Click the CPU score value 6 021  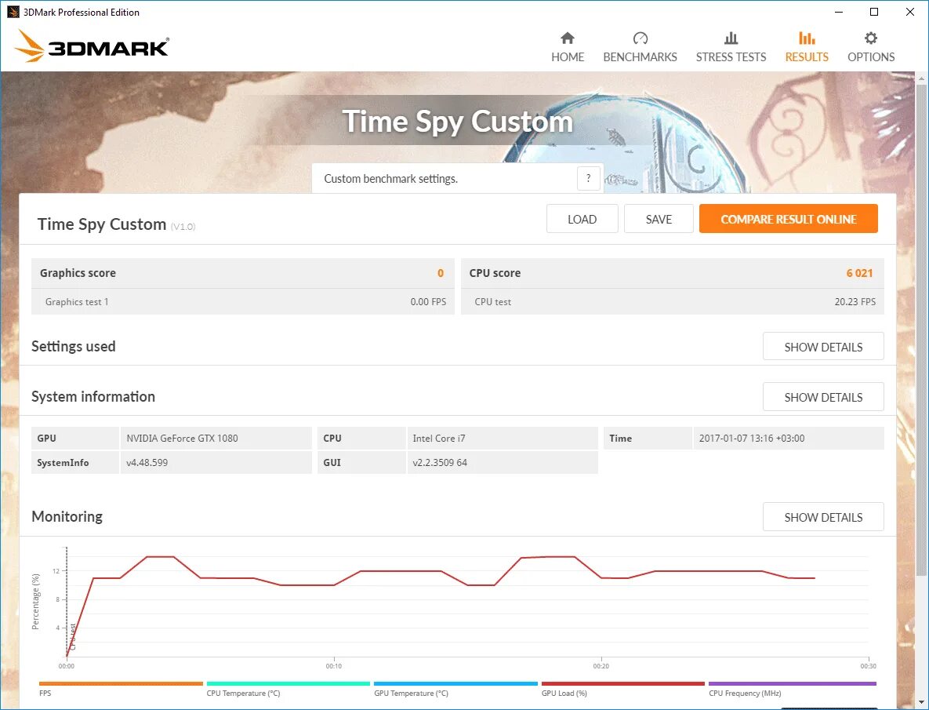click(x=859, y=273)
